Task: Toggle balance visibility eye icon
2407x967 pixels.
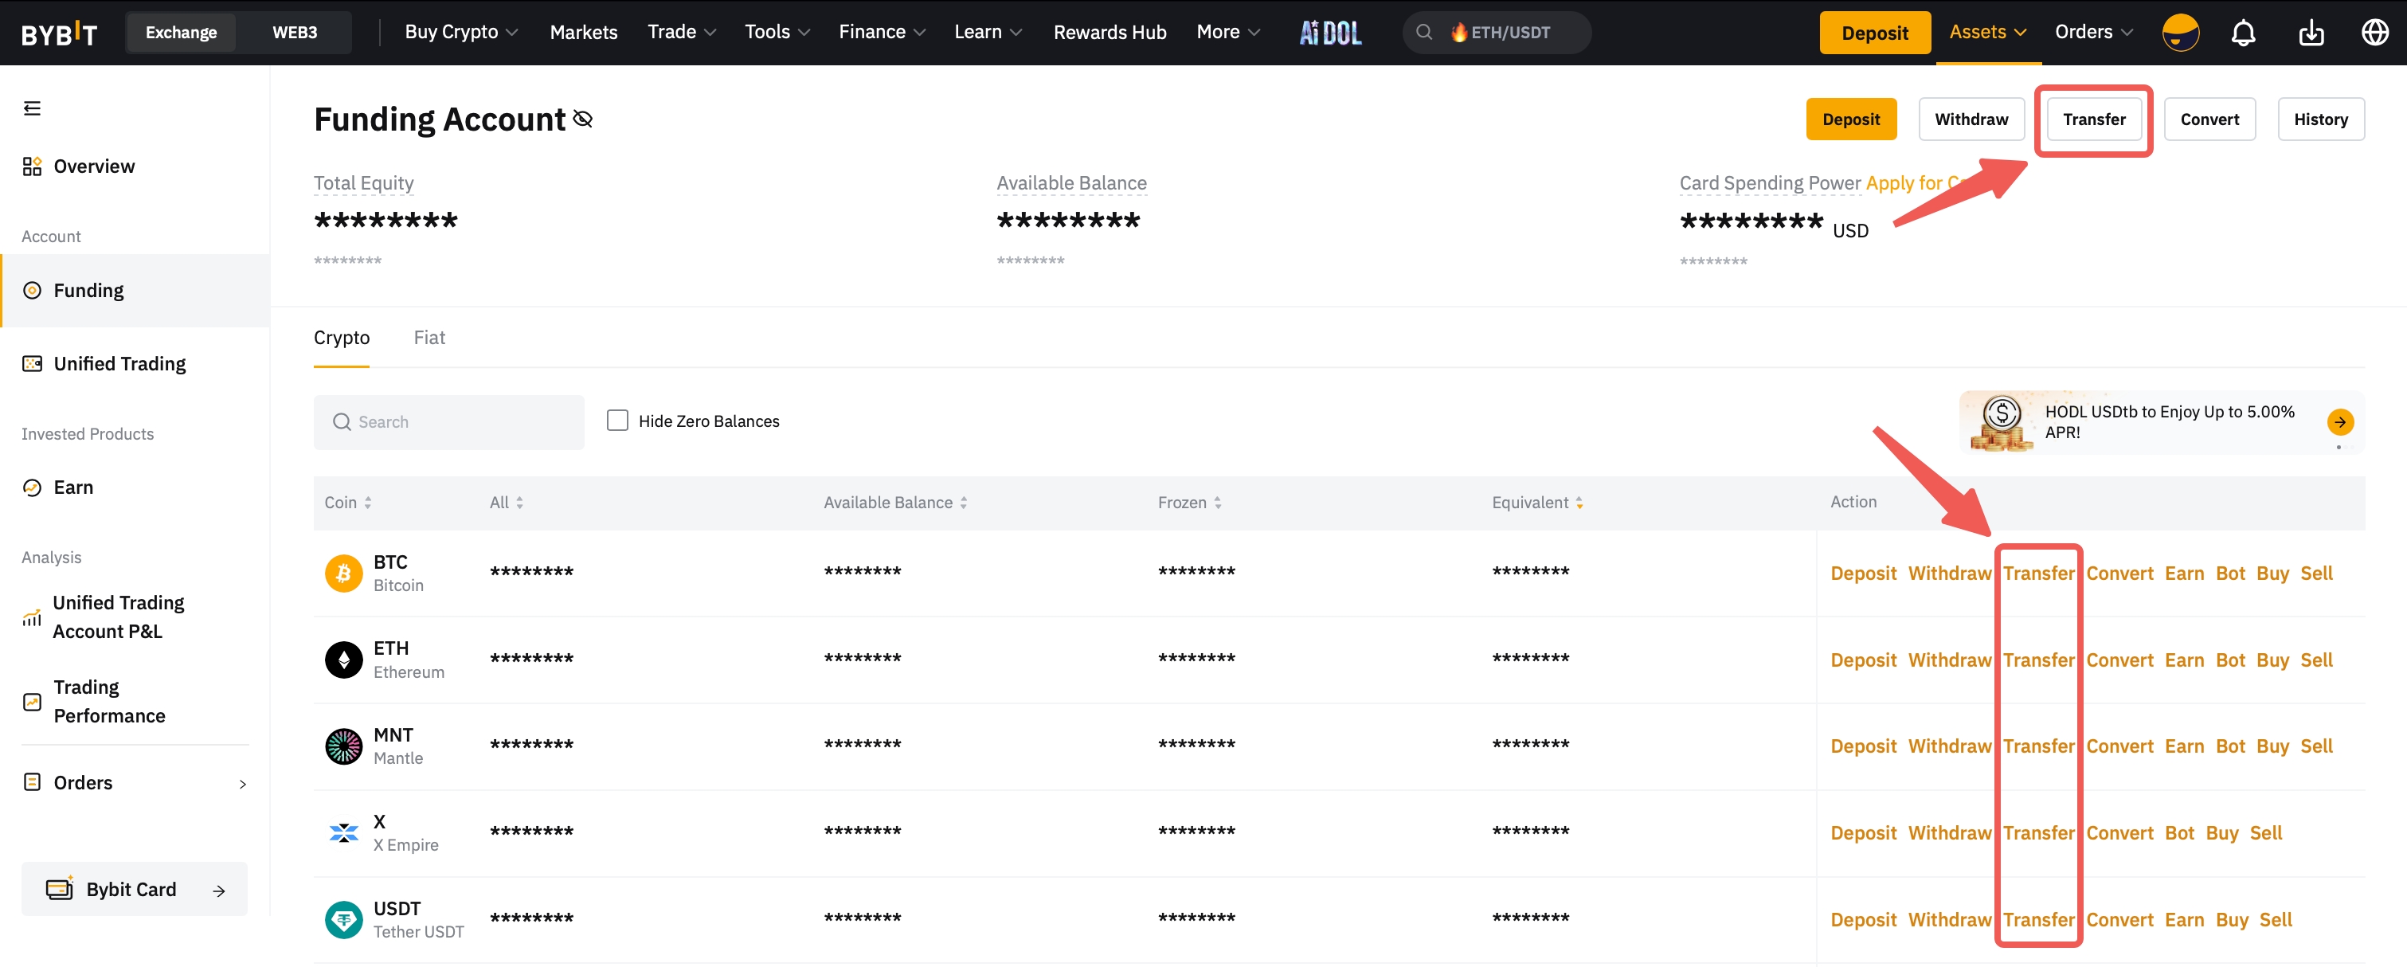Action: tap(583, 119)
